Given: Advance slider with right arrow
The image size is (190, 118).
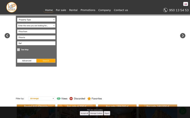Looking at the screenshot, I should pyautogui.click(x=183, y=36).
